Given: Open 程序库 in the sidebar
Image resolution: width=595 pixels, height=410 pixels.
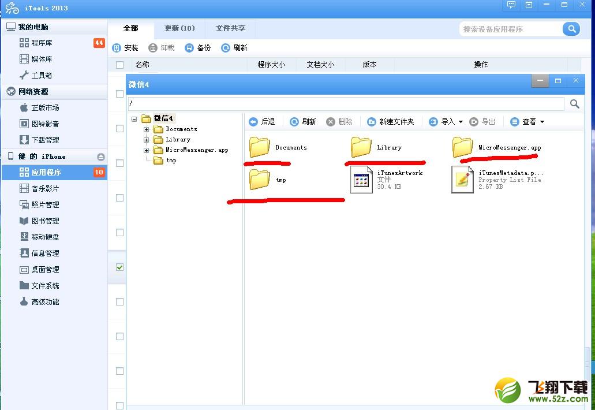Looking at the screenshot, I should (x=54, y=43).
